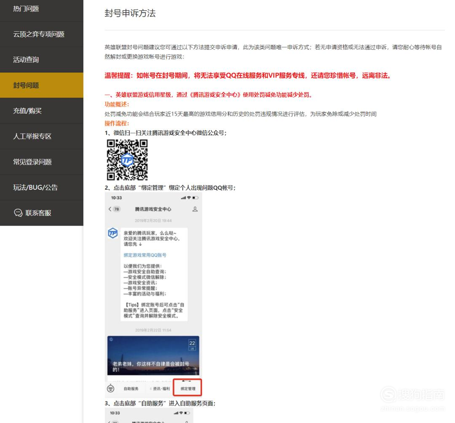Click step 1 text 微信扫一扫关注腾讯游戏安全中心
Screen dimensions: 455x423
coord(166,133)
